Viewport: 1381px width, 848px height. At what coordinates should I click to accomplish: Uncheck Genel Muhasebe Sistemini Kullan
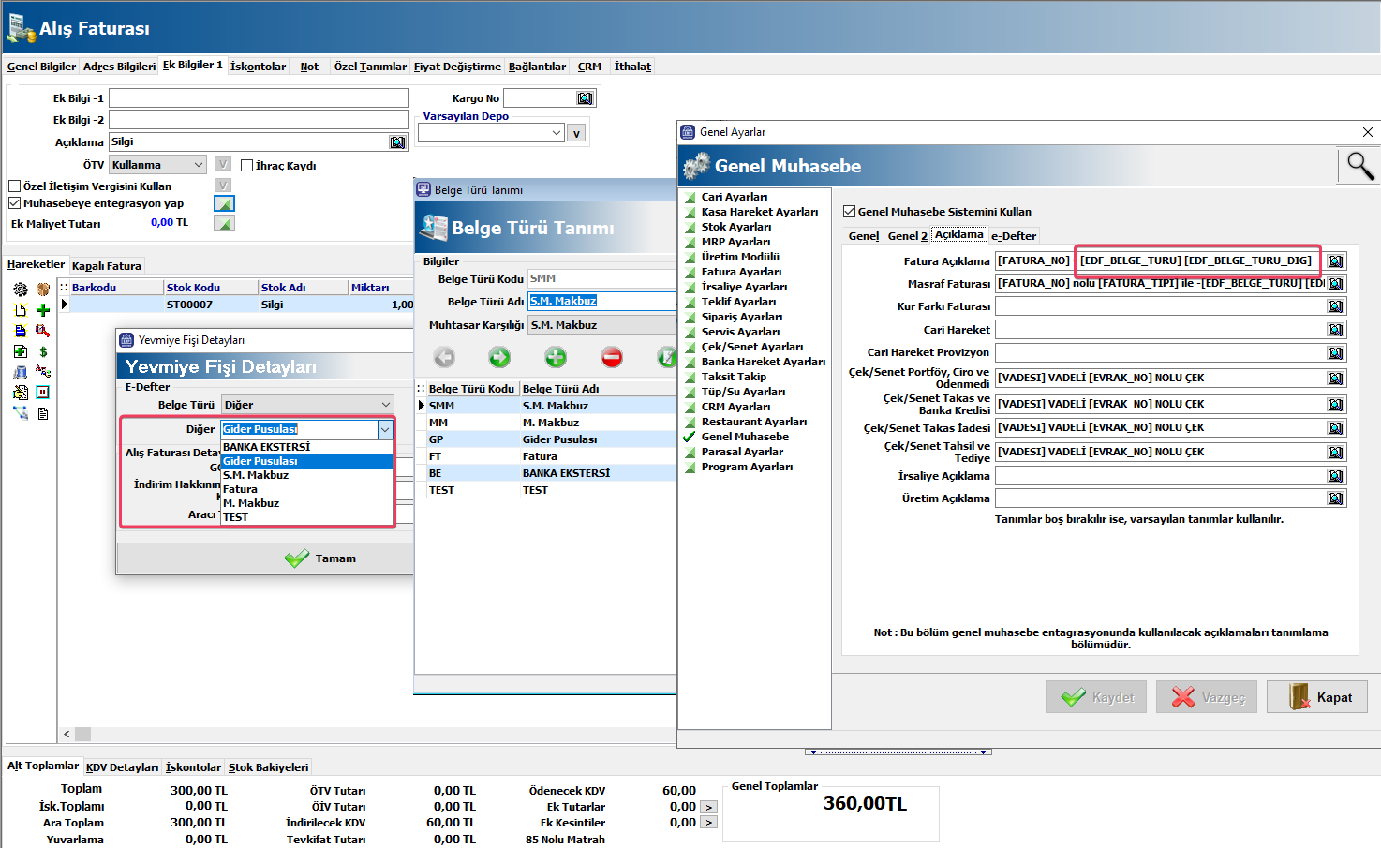pyautogui.click(x=850, y=212)
